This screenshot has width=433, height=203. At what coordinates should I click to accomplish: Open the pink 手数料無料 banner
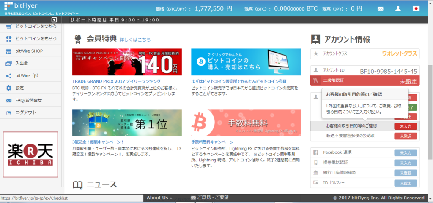pyautogui.click(x=246, y=123)
